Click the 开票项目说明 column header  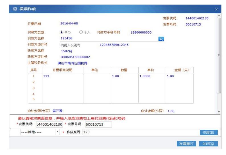coord(63,70)
